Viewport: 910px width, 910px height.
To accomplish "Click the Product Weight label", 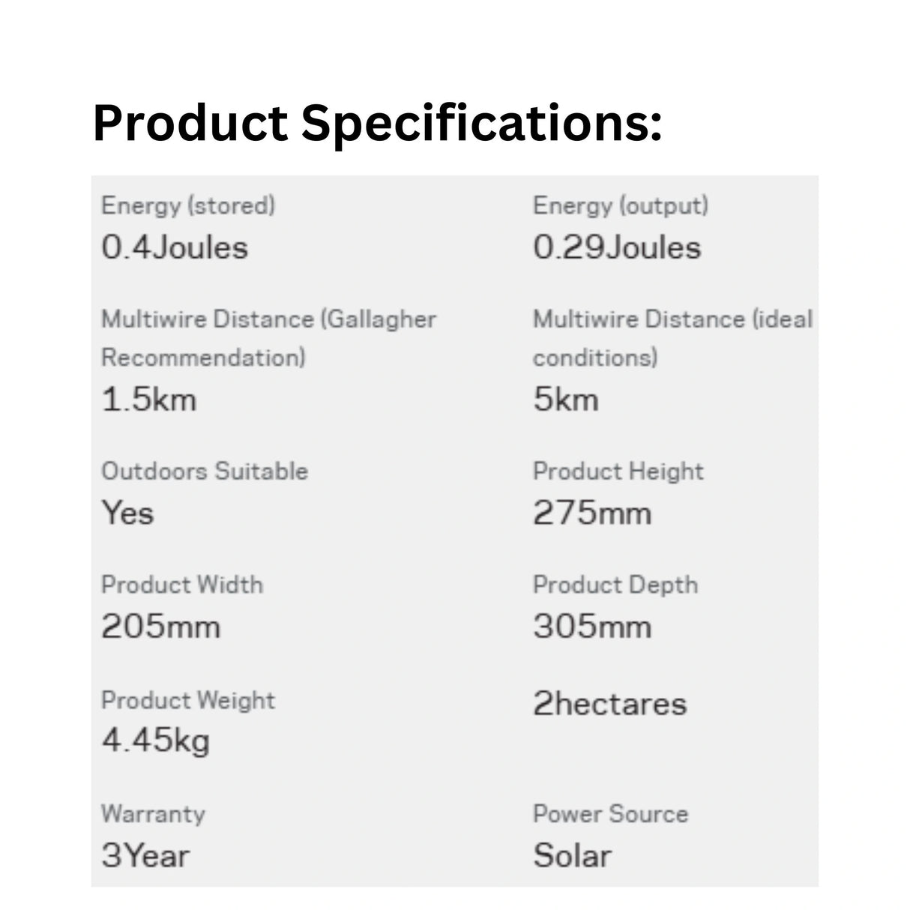I will coord(188,700).
